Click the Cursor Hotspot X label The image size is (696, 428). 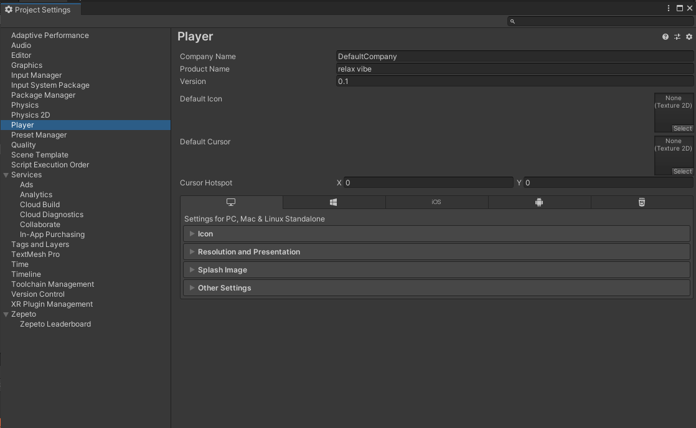tap(339, 183)
